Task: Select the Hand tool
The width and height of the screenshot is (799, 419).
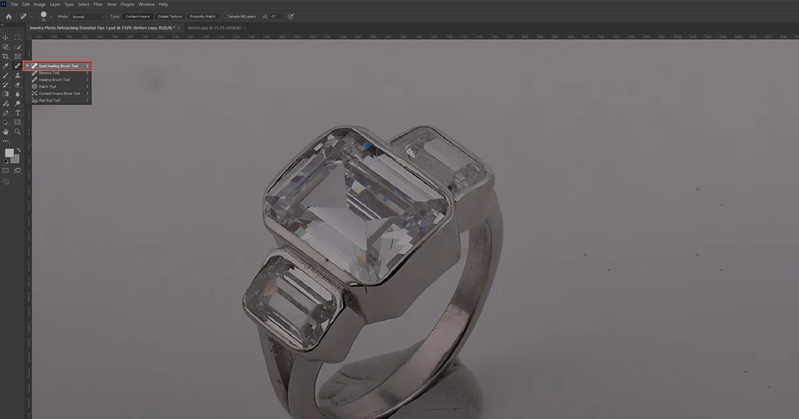Action: pyautogui.click(x=6, y=132)
